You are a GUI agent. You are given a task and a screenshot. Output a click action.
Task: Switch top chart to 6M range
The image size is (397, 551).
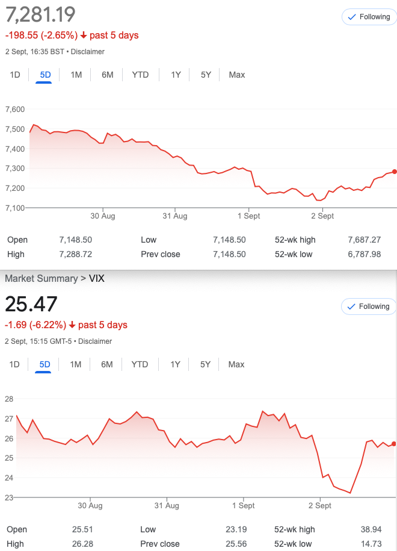click(108, 75)
